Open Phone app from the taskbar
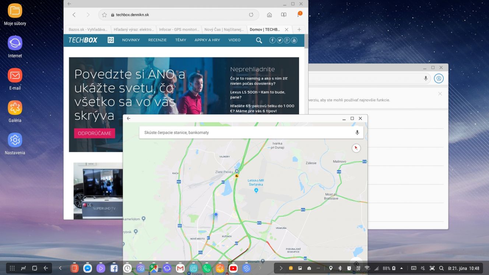Viewport: 489px width, 275px height. pyautogui.click(x=207, y=268)
